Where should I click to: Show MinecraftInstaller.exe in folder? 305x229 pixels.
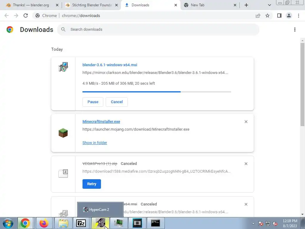tap(95, 143)
